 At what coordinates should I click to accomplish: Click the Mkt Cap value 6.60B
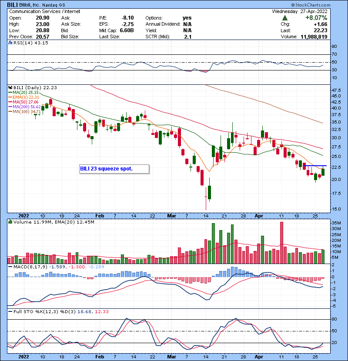click(x=127, y=30)
